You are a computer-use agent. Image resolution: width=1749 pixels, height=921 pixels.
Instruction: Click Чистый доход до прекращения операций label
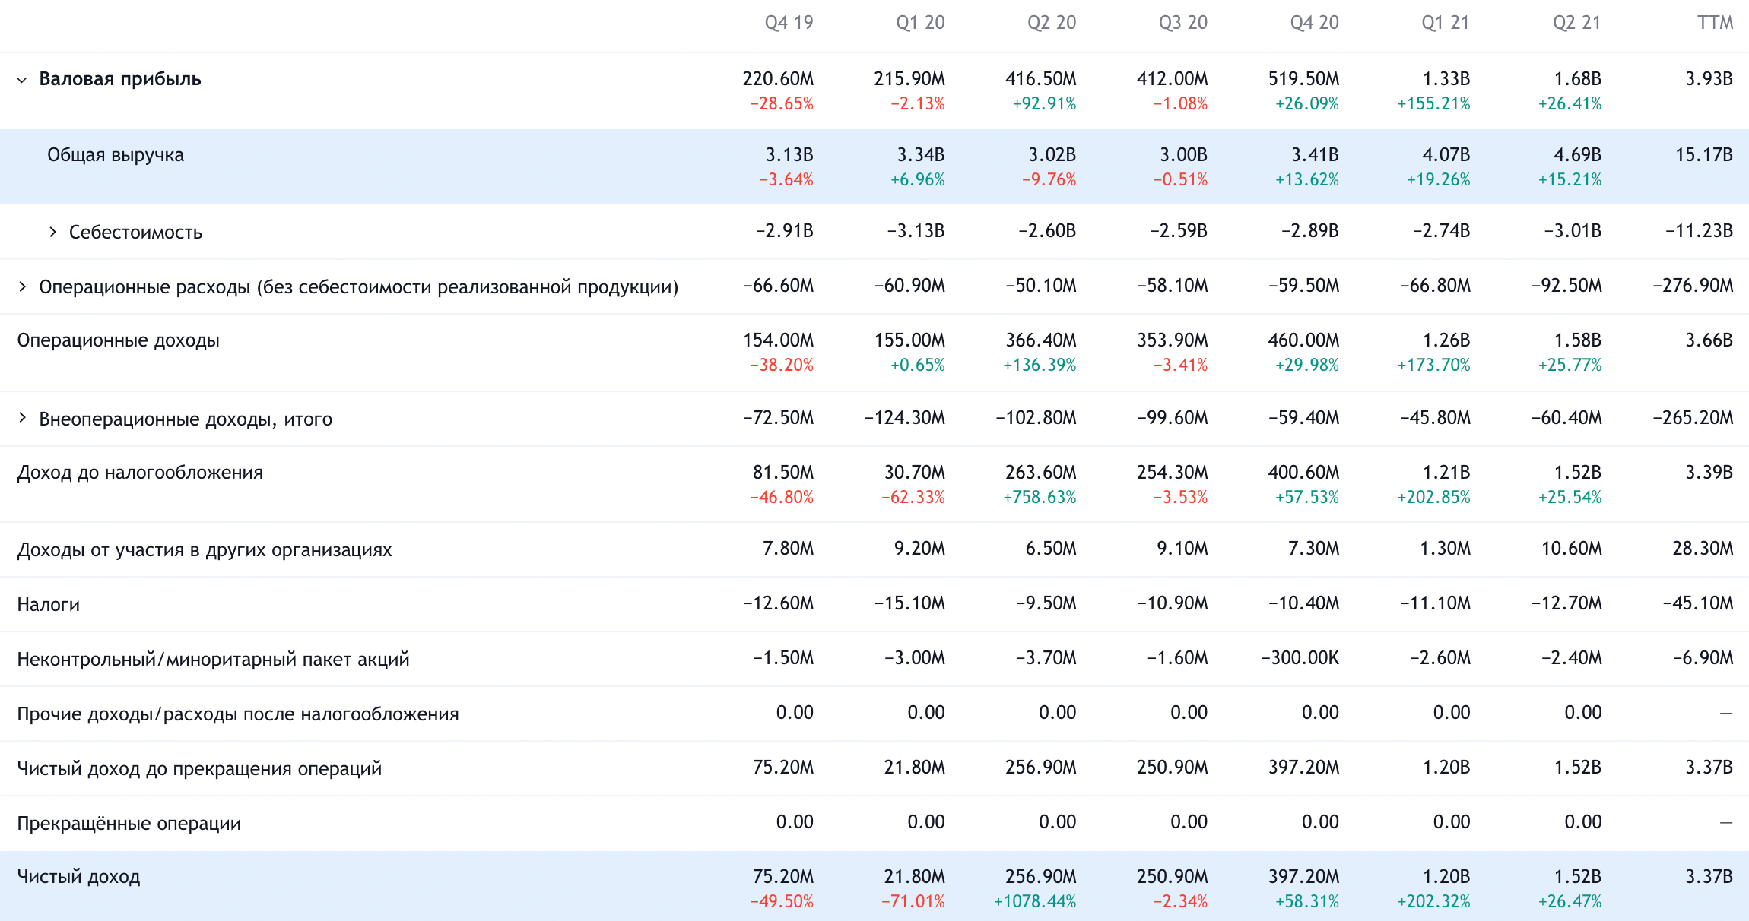tap(199, 768)
